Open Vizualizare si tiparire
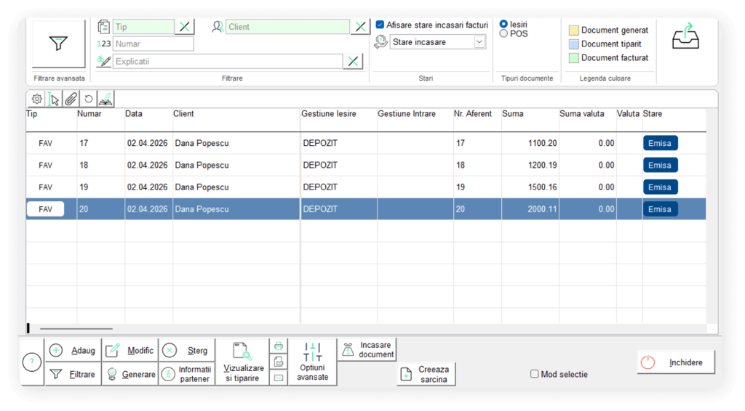The height and width of the screenshot is (411, 745). click(242, 362)
